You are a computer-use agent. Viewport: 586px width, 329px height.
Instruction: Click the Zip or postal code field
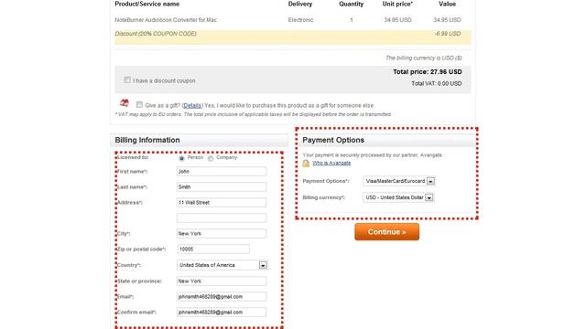pyautogui.click(x=213, y=249)
